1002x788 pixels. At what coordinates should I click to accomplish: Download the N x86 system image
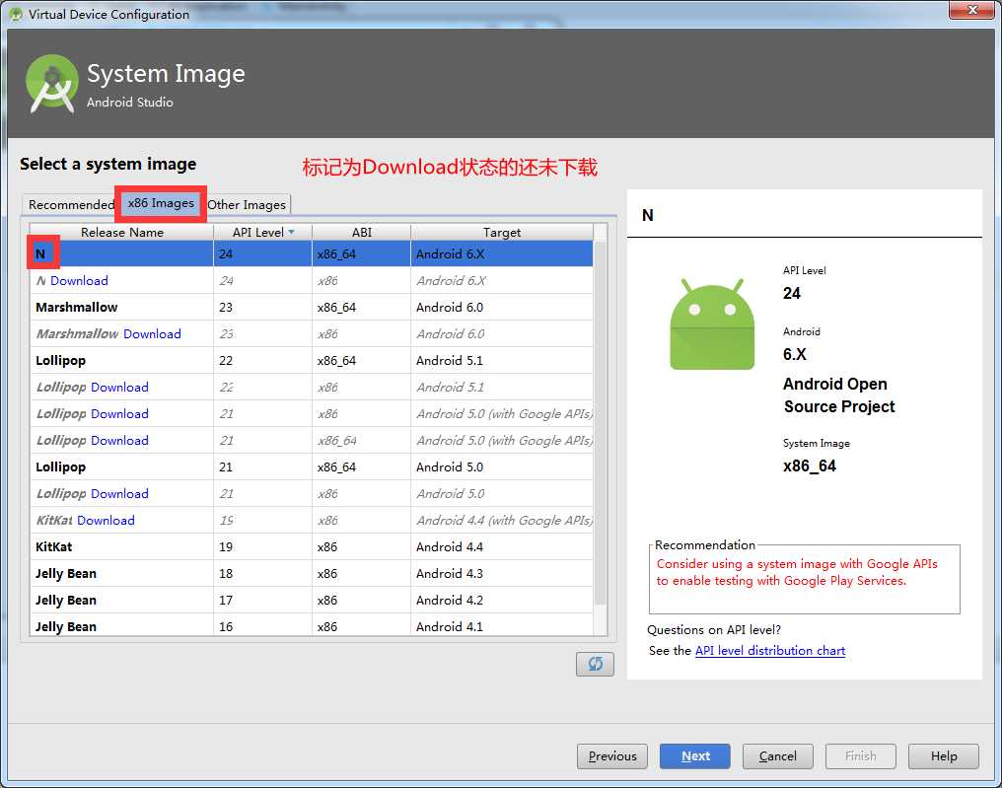[x=79, y=280]
